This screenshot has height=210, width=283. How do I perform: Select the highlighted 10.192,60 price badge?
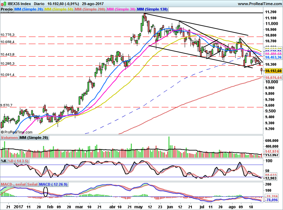tap(273, 71)
